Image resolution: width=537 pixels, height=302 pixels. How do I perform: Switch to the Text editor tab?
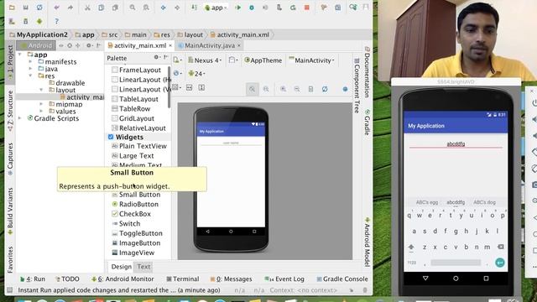click(143, 267)
